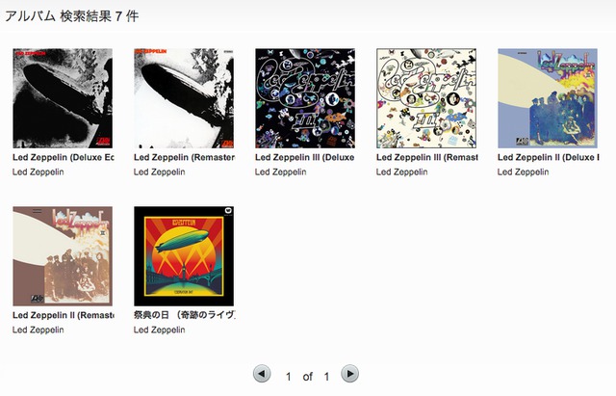Go to the next results page
Image resolution: width=616 pixels, height=396 pixels.
349,373
